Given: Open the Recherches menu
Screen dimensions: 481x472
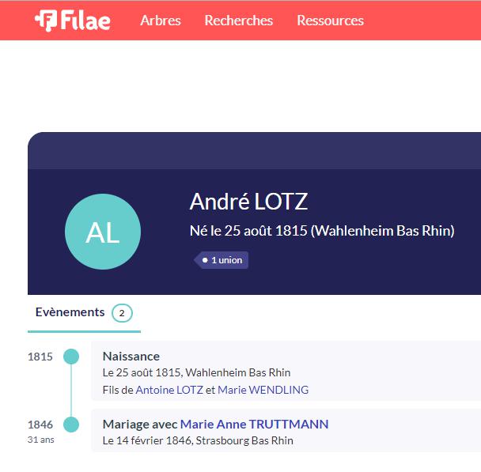Looking at the screenshot, I should tap(239, 21).
